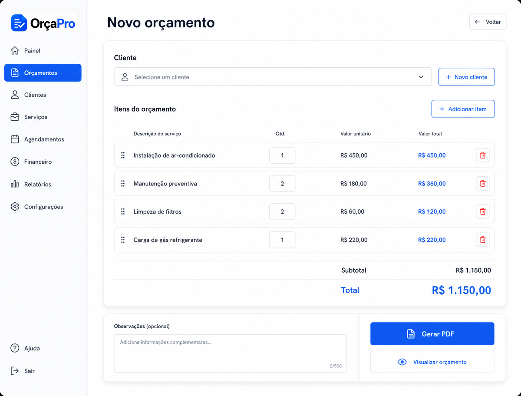
Task: Click the Sair logout icon
Action: [15, 371]
